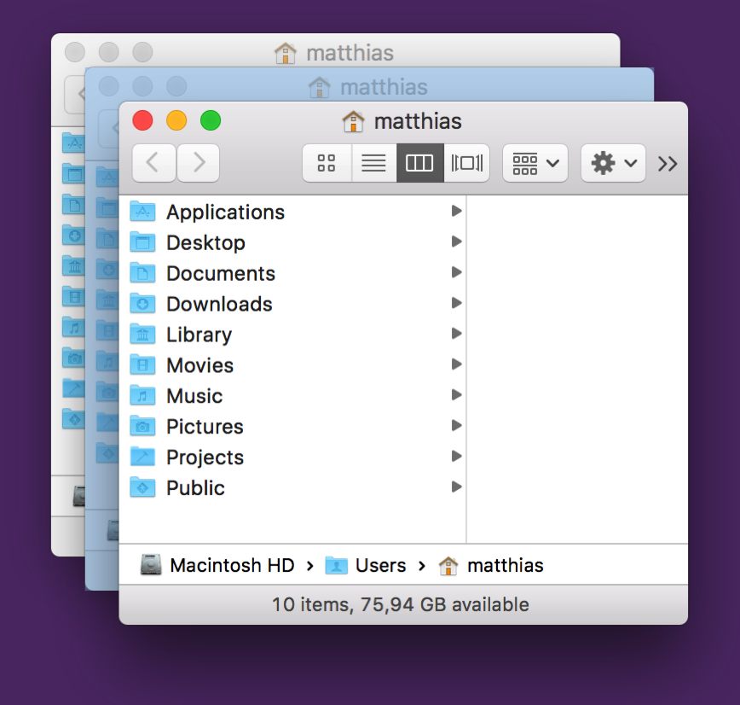Click the Desktop folder icon

point(142,242)
